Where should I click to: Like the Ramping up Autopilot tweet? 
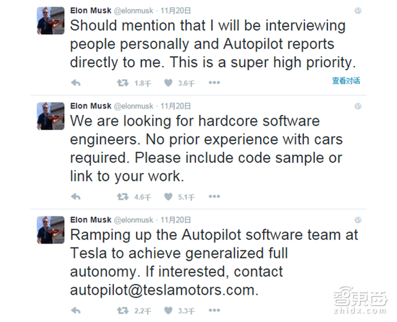(x=168, y=310)
